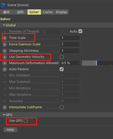This screenshot has width=113, height=139.
Task: Open the 坐标 tab
Action: click(20, 12)
